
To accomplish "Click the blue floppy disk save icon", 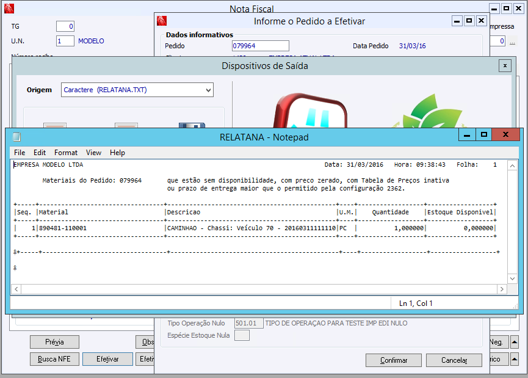I will pos(192,125).
